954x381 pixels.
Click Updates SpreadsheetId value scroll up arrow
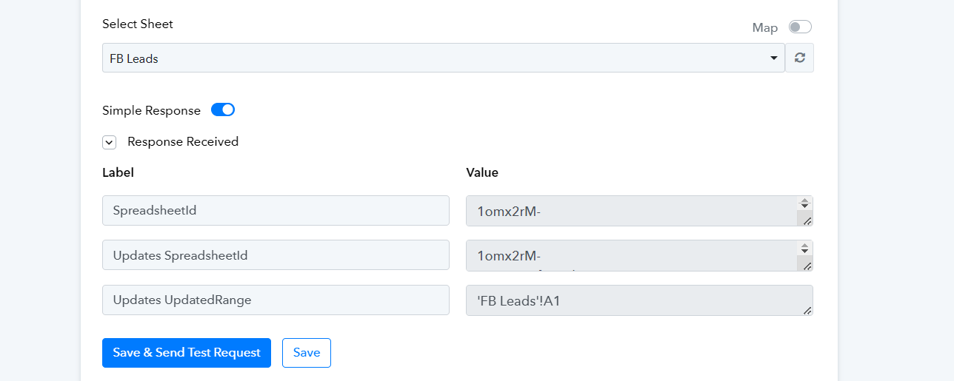coord(804,244)
